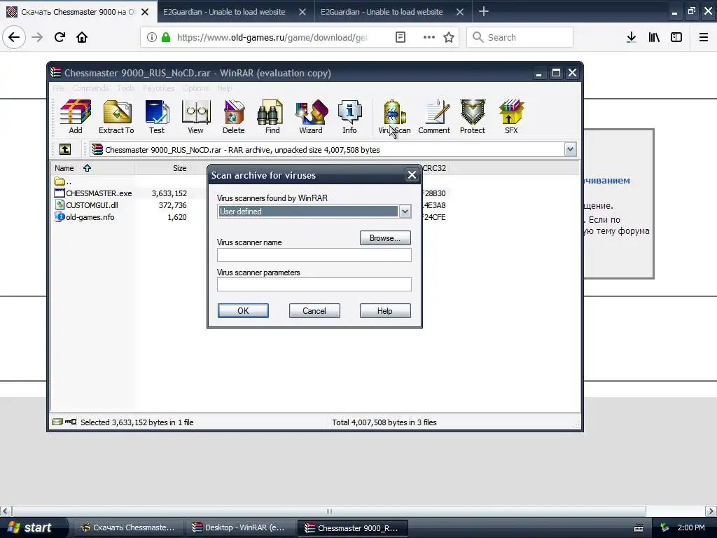Close the Scan archive for viruses dialog
The height and width of the screenshot is (538, 717).
412,174
